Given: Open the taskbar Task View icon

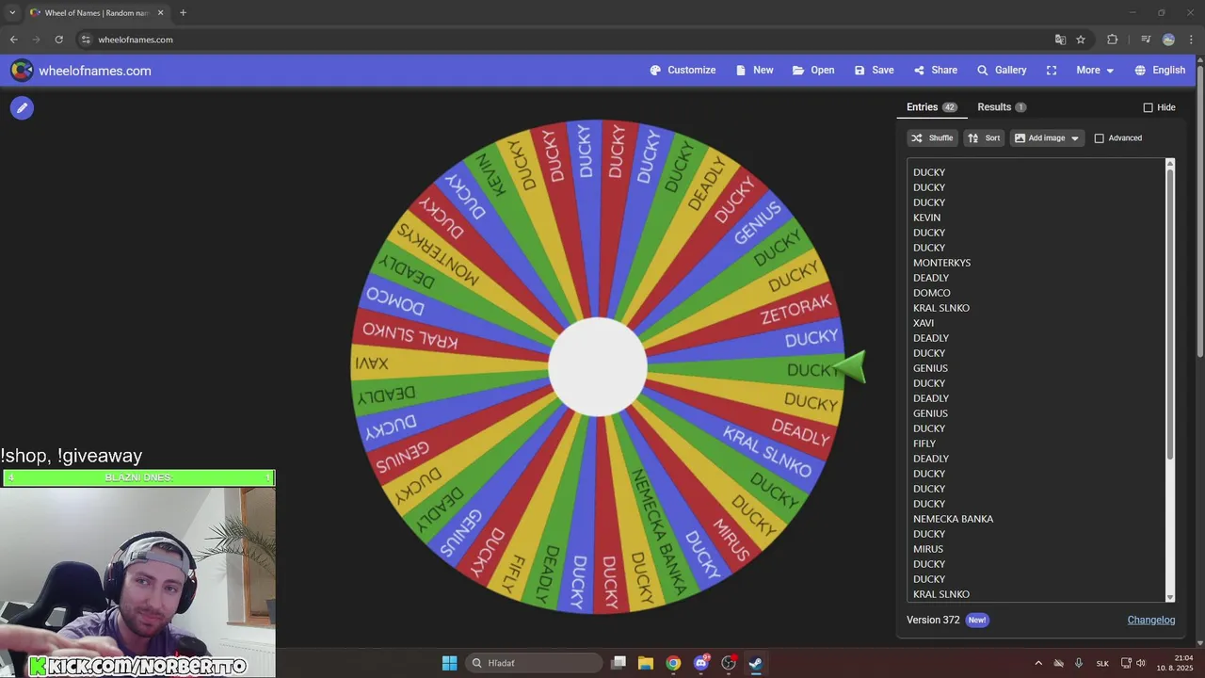Looking at the screenshot, I should (x=619, y=663).
